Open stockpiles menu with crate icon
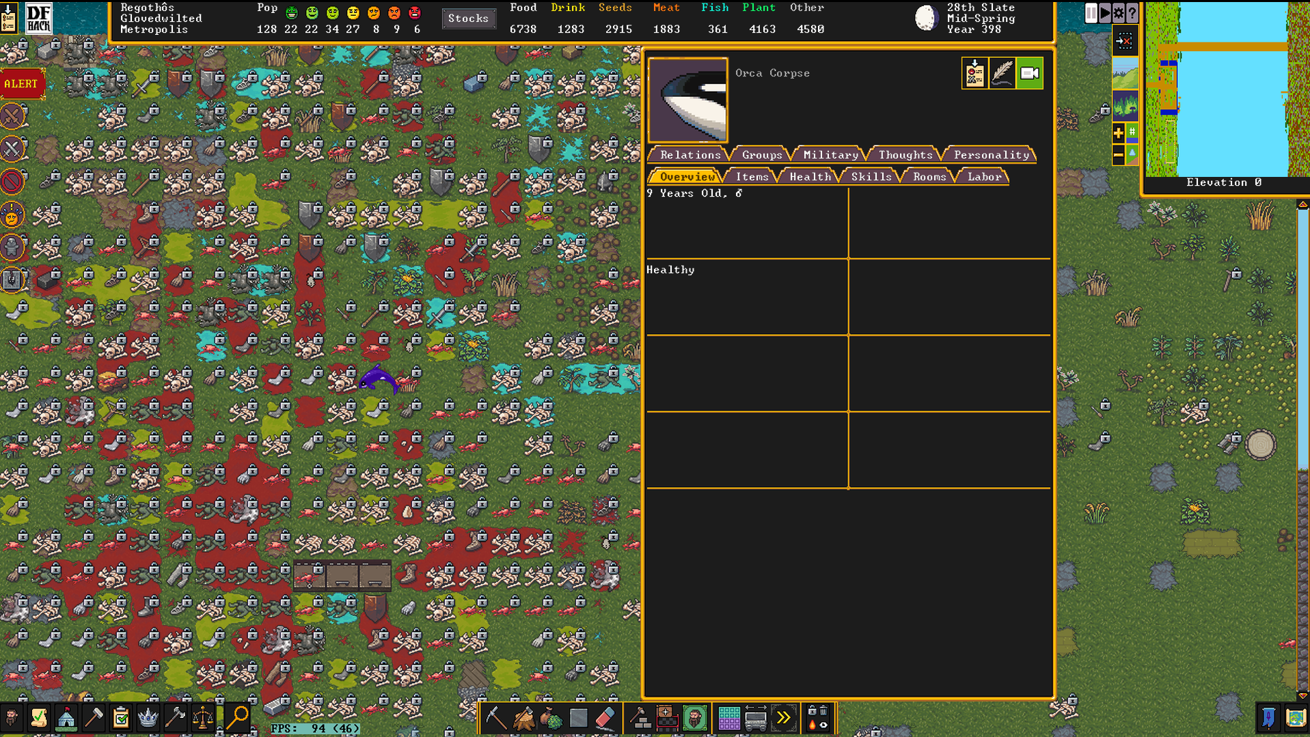Screen dimensions: 1310x737 pyautogui.click(x=667, y=718)
